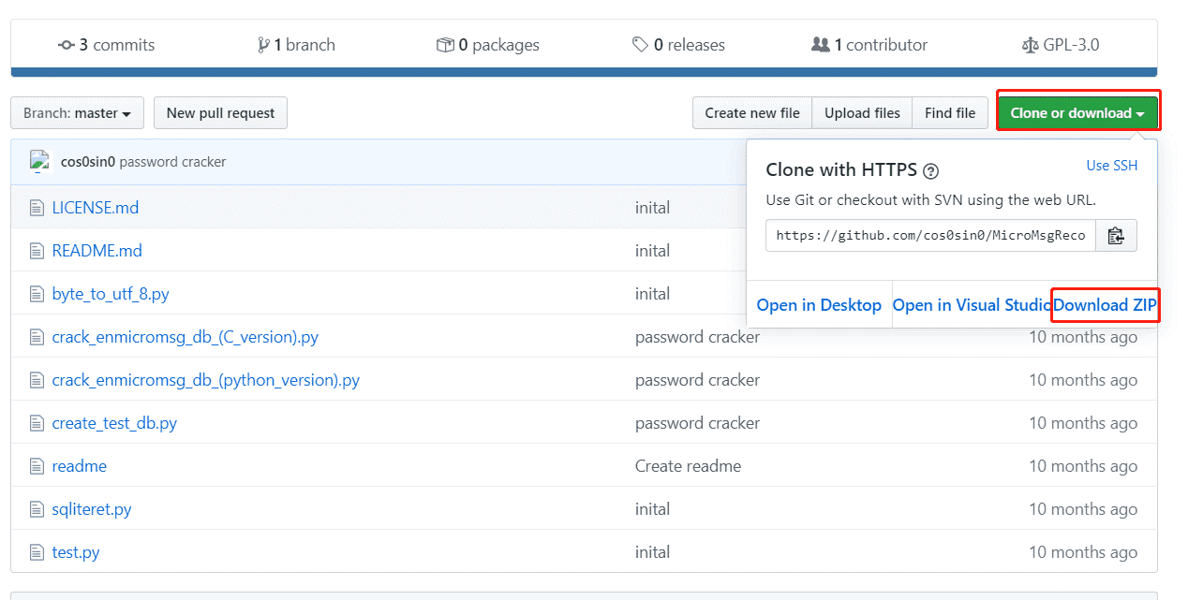Switch to Use SSH clone option
This screenshot has height=600, width=1203.
click(1111, 166)
